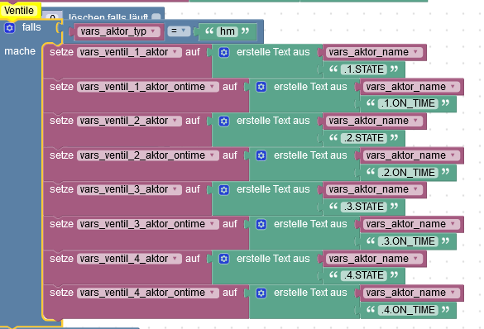
Task: Open gear settings of the .1.STATE text builder
Action: (x=223, y=52)
